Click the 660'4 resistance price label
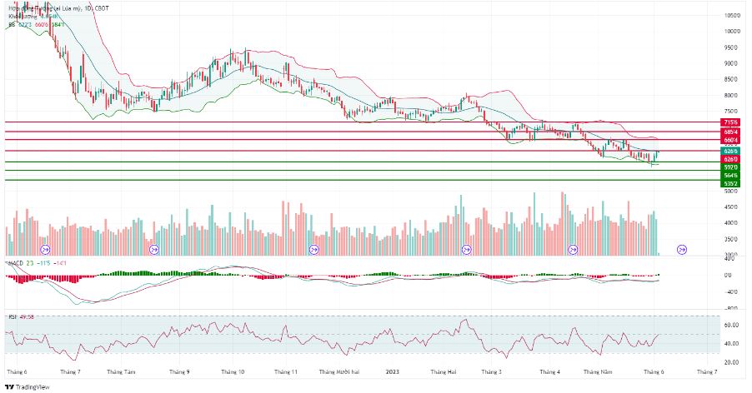 [731, 140]
